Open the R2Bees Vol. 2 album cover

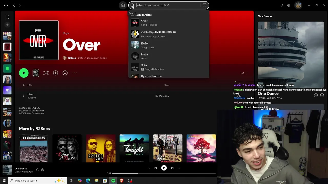(x=101, y=148)
